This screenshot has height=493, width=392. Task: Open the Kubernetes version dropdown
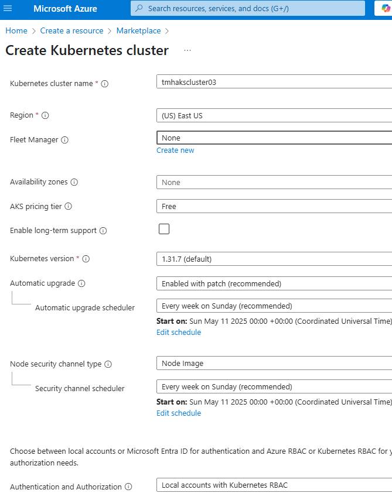(274, 258)
